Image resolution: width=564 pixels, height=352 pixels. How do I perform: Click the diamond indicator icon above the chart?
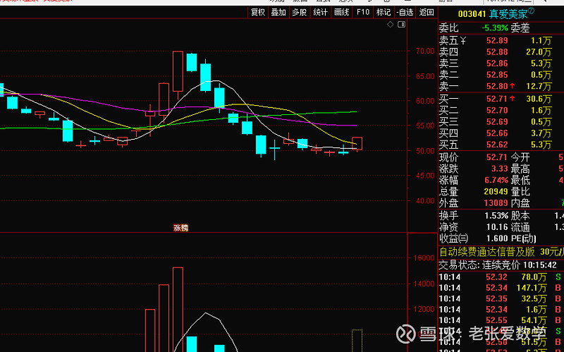(x=391, y=25)
